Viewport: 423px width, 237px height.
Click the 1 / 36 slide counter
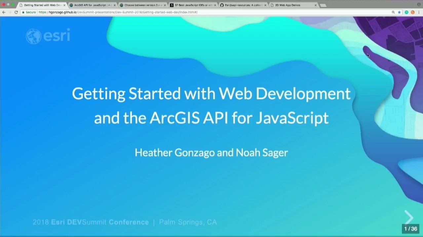pyautogui.click(x=411, y=229)
